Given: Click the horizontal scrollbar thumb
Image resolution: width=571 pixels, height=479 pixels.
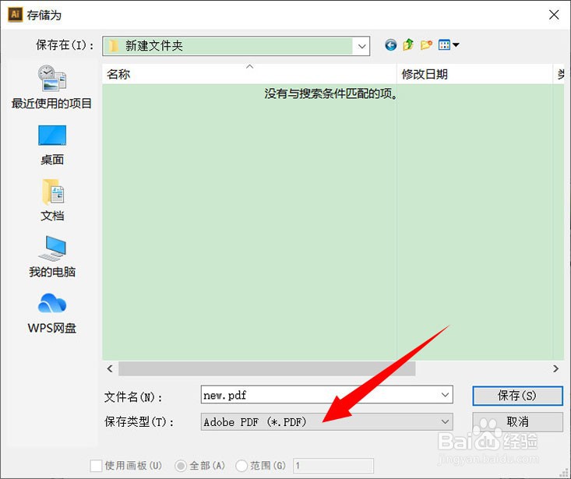Looking at the screenshot, I should coord(267,368).
